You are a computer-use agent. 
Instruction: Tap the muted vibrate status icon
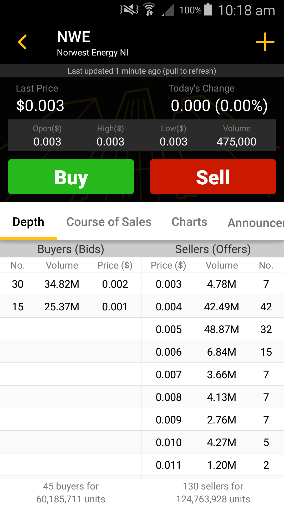click(x=129, y=10)
